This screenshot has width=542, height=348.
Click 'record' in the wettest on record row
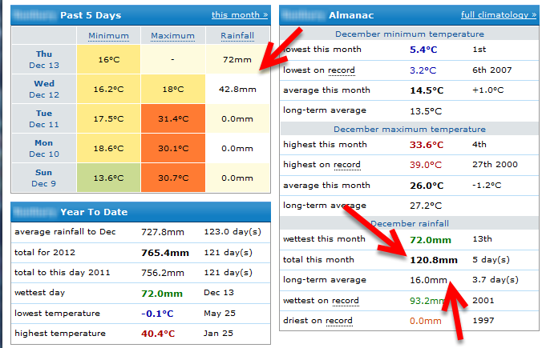(x=345, y=301)
